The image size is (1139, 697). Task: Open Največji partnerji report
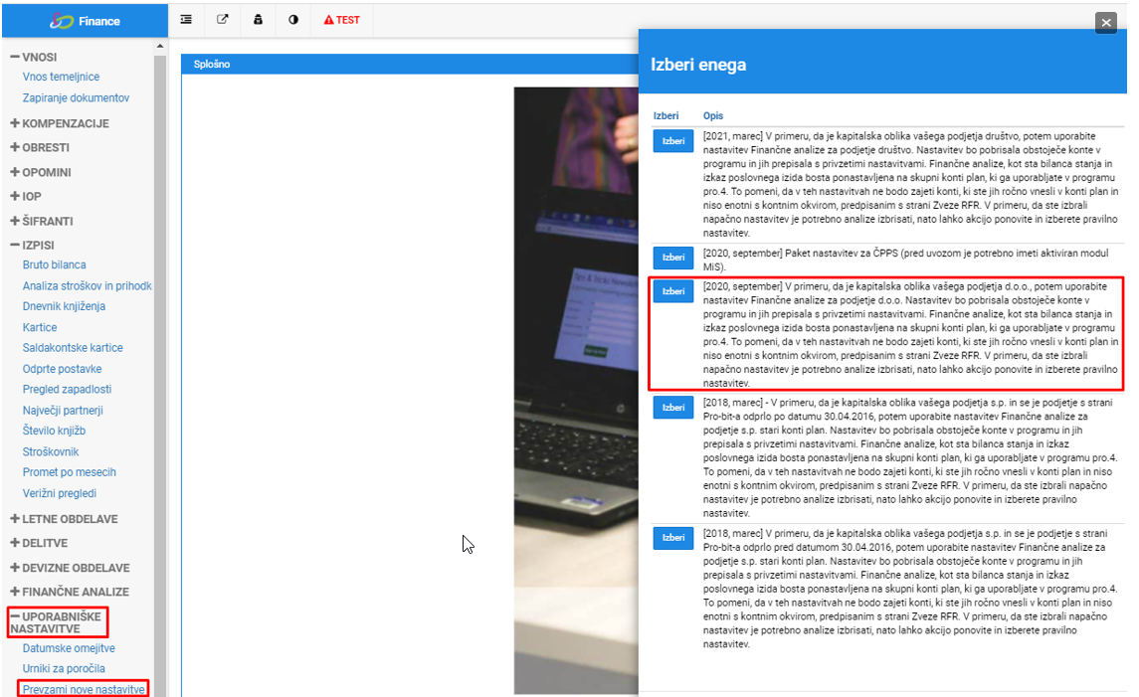(63, 410)
